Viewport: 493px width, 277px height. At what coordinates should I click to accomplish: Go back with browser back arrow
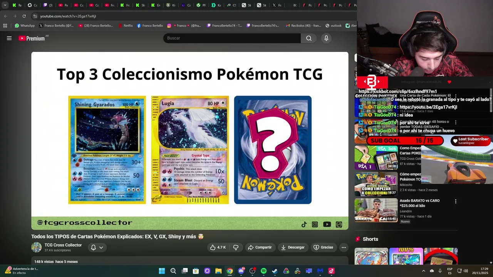pos(5,16)
